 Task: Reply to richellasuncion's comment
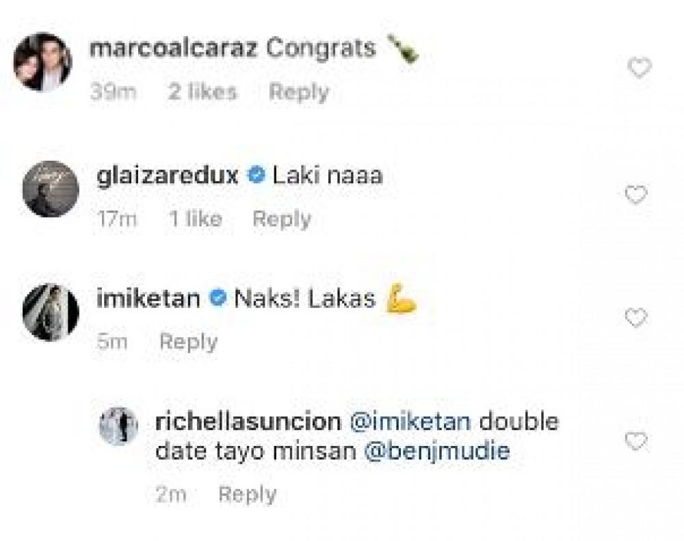pos(247,494)
